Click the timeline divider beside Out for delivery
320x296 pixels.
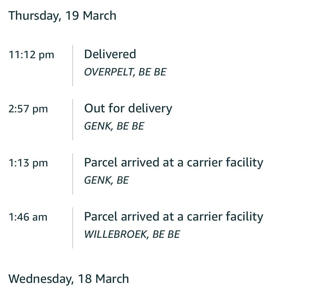pos(72,120)
